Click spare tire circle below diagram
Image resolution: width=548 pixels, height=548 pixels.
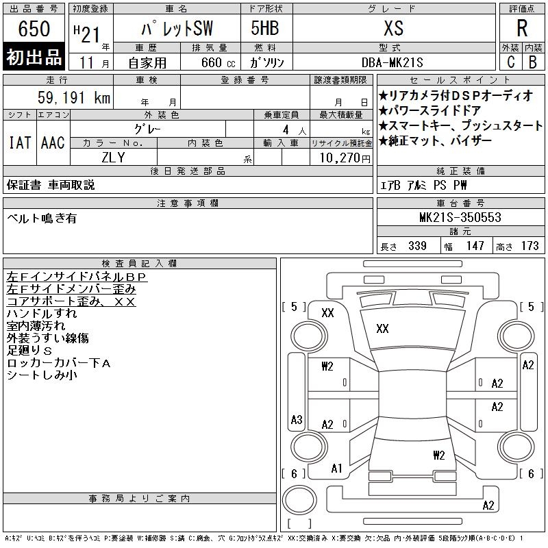(x=299, y=500)
